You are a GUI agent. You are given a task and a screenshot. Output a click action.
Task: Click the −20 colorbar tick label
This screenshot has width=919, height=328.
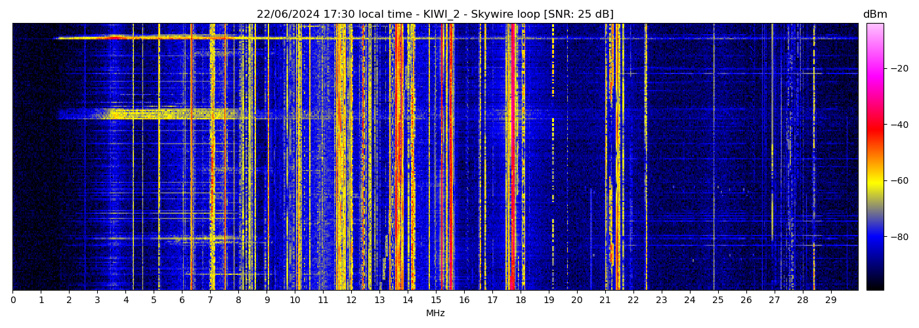click(899, 68)
